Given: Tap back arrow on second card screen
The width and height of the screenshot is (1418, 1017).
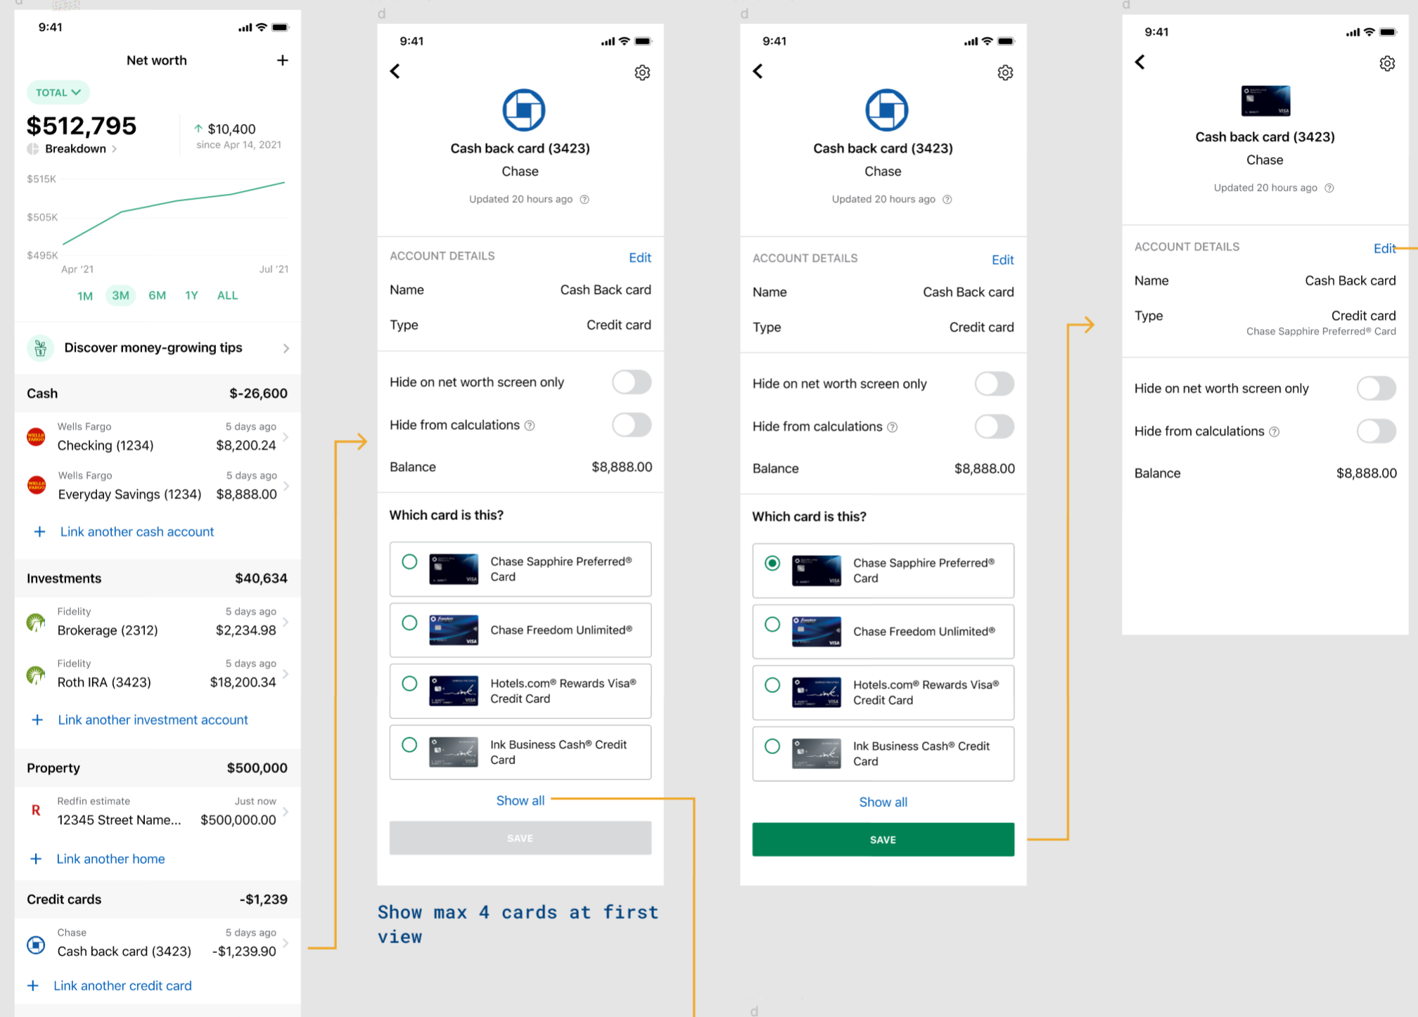Looking at the screenshot, I should (395, 71).
